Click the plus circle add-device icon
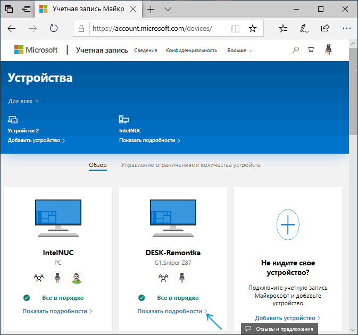The width and height of the screenshot is (358, 335). pos(288,224)
